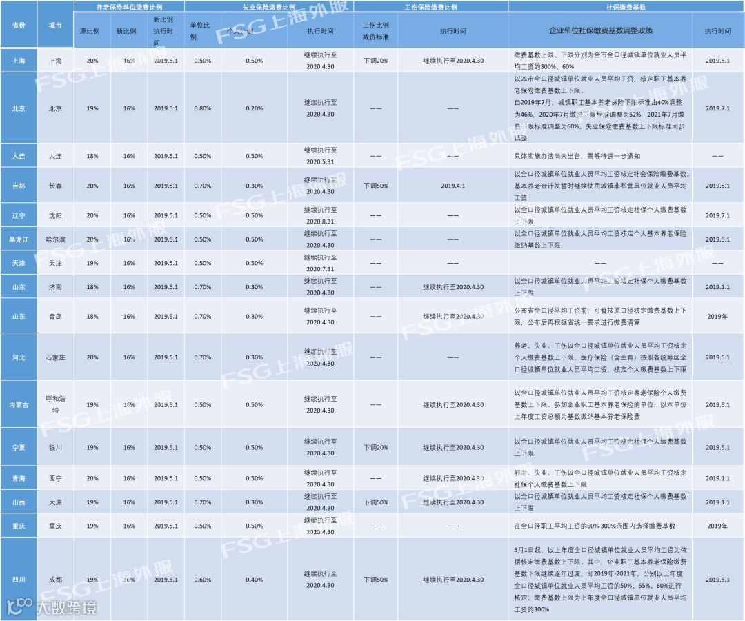Click the 西宁 city cell
745x621 pixels.
pos(55,478)
